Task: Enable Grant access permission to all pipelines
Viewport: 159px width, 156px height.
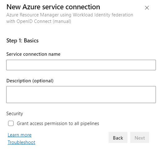Action: click(x=11, y=123)
